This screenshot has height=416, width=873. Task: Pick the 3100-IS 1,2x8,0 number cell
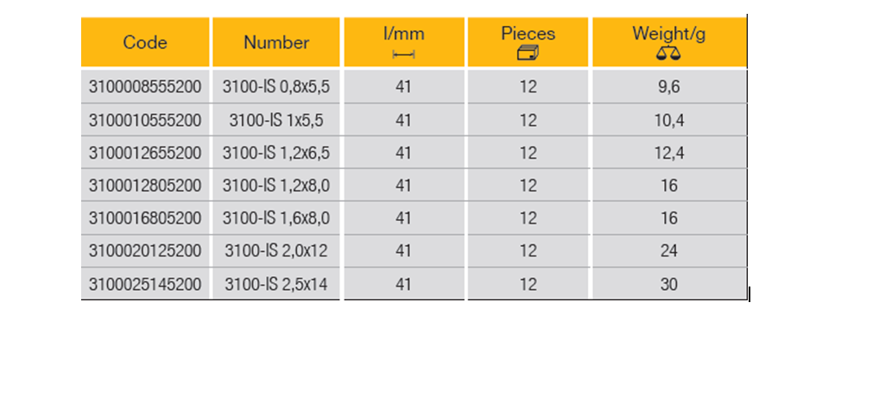[276, 186]
